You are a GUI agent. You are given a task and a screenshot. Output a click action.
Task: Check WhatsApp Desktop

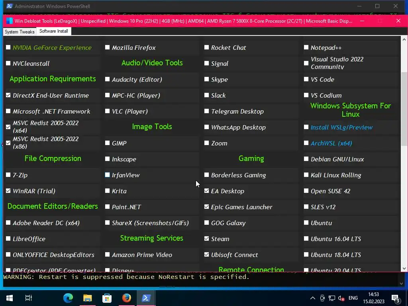tap(207, 127)
